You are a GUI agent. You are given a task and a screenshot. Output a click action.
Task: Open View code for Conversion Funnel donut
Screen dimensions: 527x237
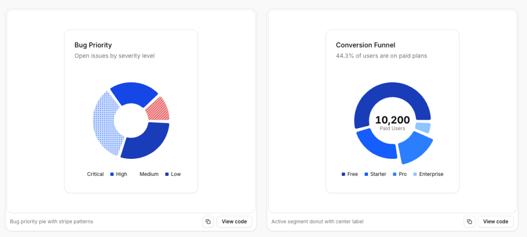(x=496, y=222)
